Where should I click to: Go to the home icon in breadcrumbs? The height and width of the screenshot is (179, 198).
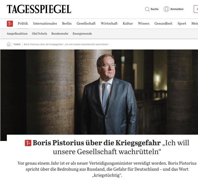(9, 44)
